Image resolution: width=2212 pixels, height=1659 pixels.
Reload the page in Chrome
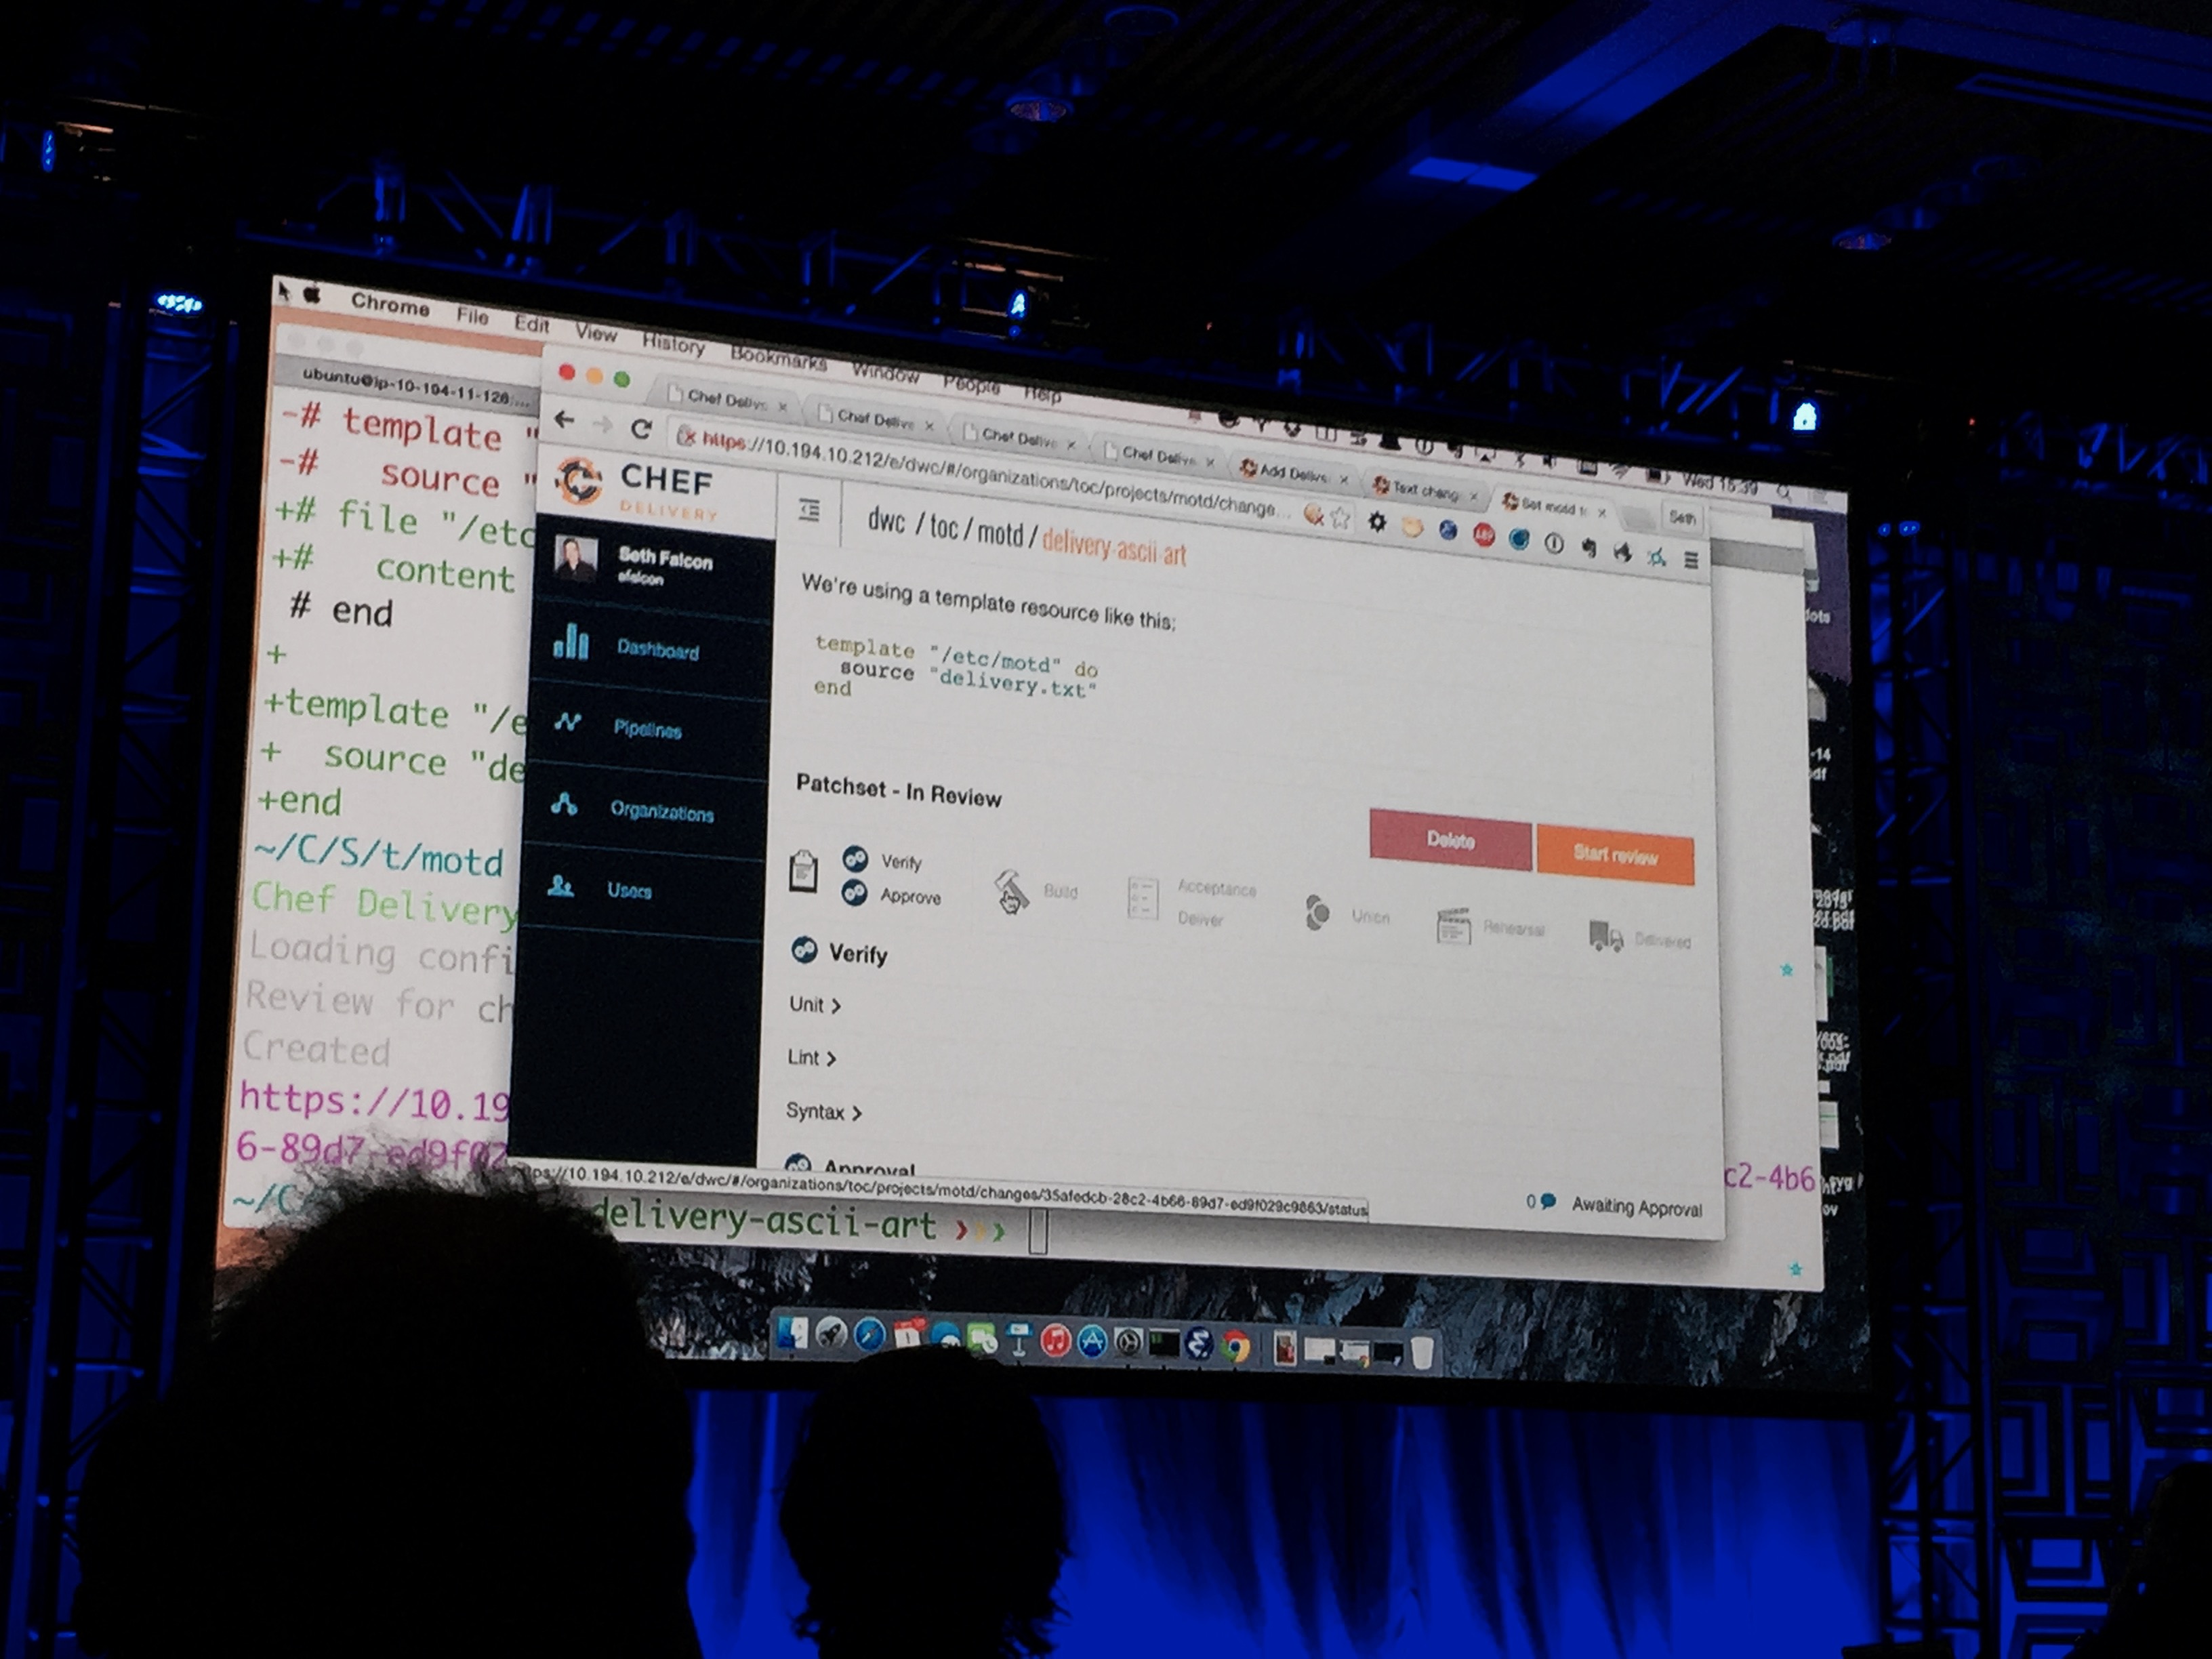(641, 429)
